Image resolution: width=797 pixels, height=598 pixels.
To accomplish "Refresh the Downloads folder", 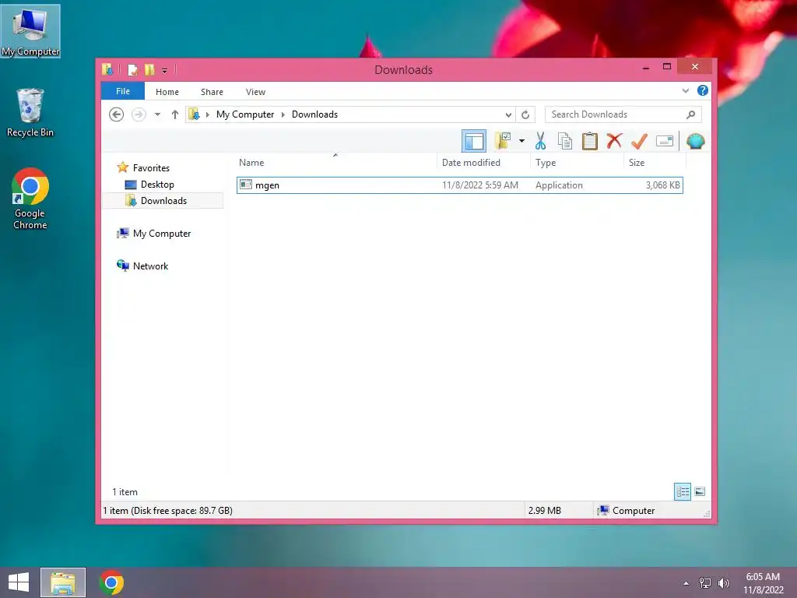I will tap(525, 114).
